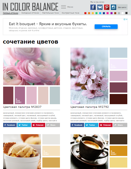Share palette №2837 on Twitter
The image size is (131, 169).
point(24,125)
